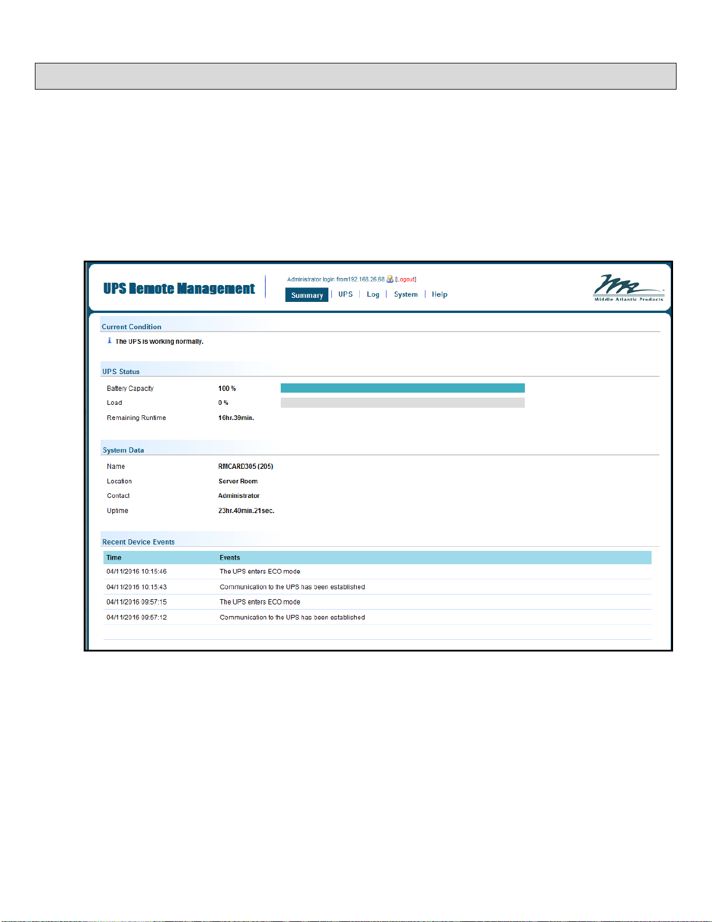Click the Uptime label
This screenshot has width=712, height=922.
coord(117,511)
